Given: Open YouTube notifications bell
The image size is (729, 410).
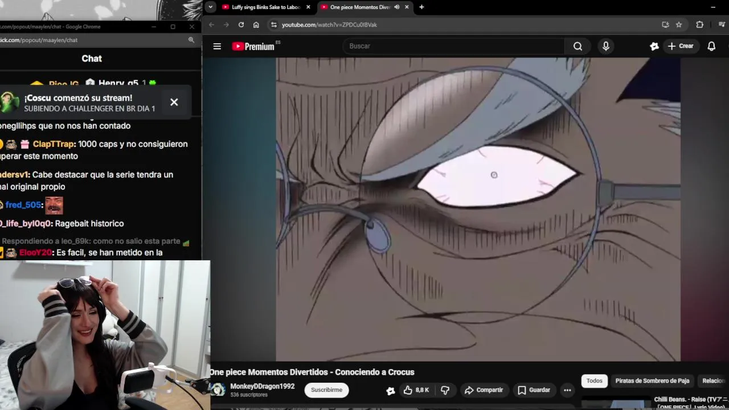Looking at the screenshot, I should tap(711, 46).
